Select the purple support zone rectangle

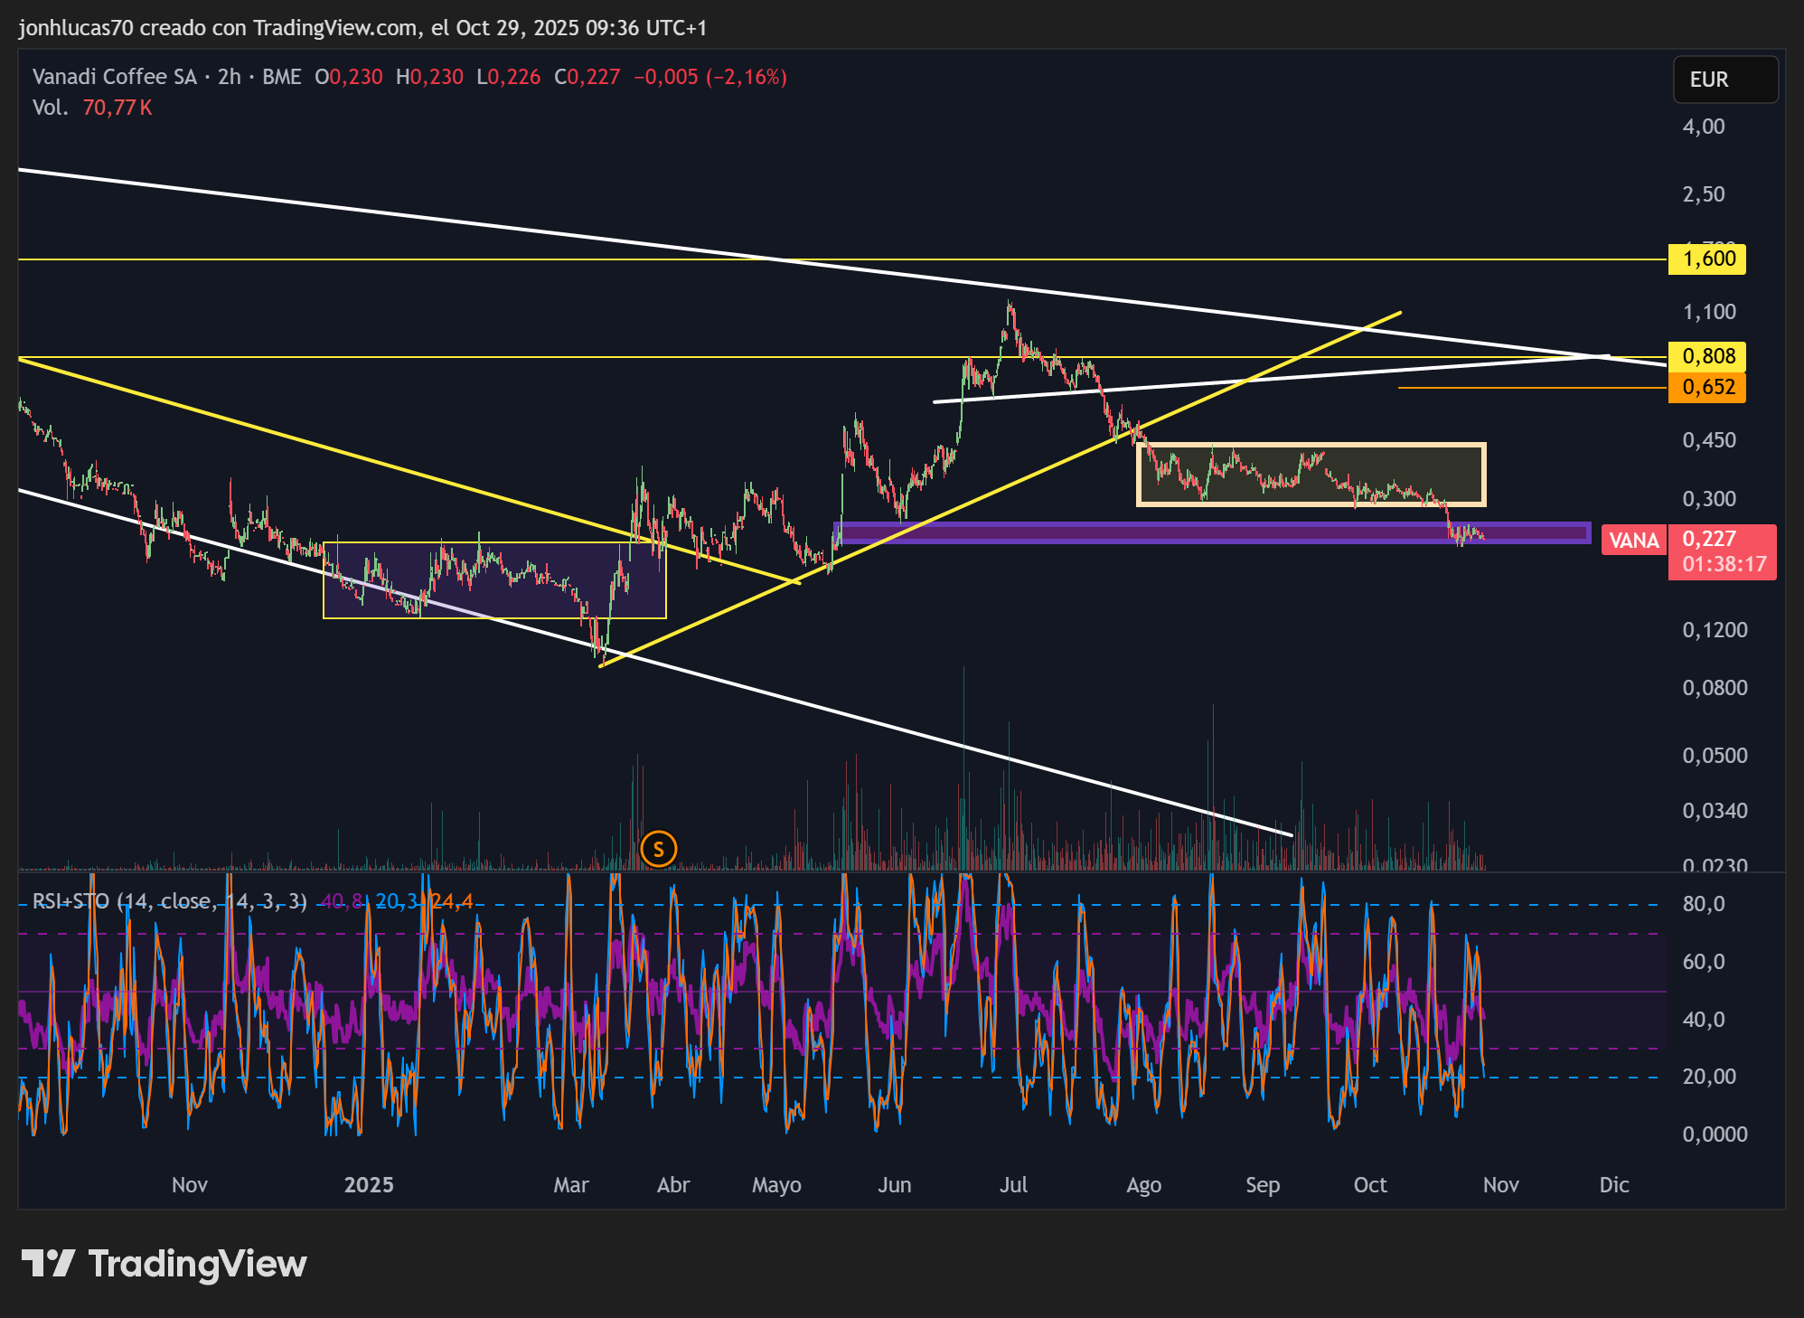[1211, 533]
